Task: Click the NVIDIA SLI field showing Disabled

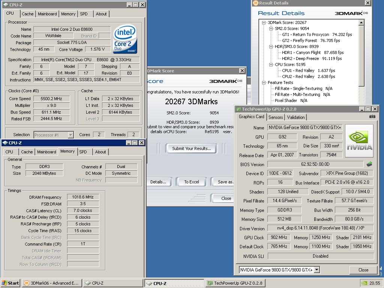Action: (321, 256)
